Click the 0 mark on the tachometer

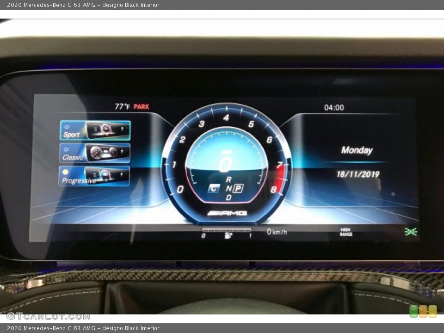click(x=180, y=189)
